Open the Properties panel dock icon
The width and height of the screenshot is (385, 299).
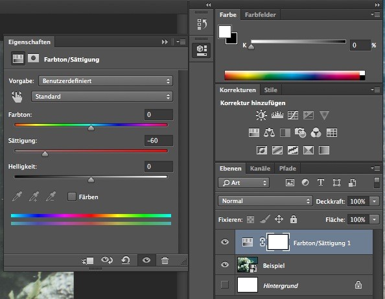[x=202, y=51]
